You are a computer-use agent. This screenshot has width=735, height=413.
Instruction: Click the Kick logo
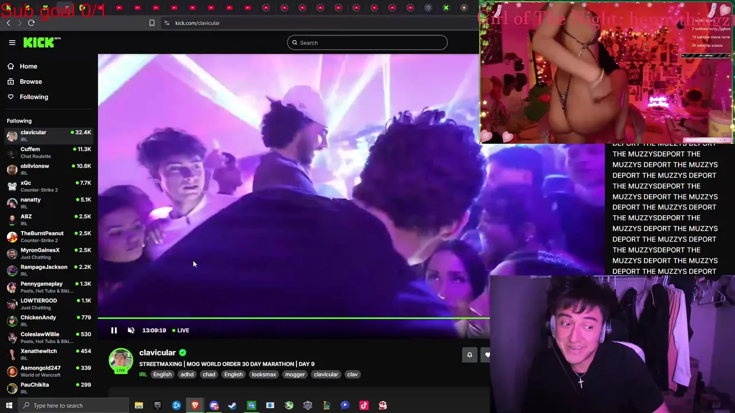(x=41, y=42)
